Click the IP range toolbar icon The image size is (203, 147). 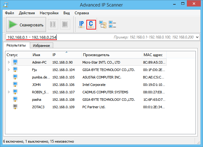pos(82,24)
